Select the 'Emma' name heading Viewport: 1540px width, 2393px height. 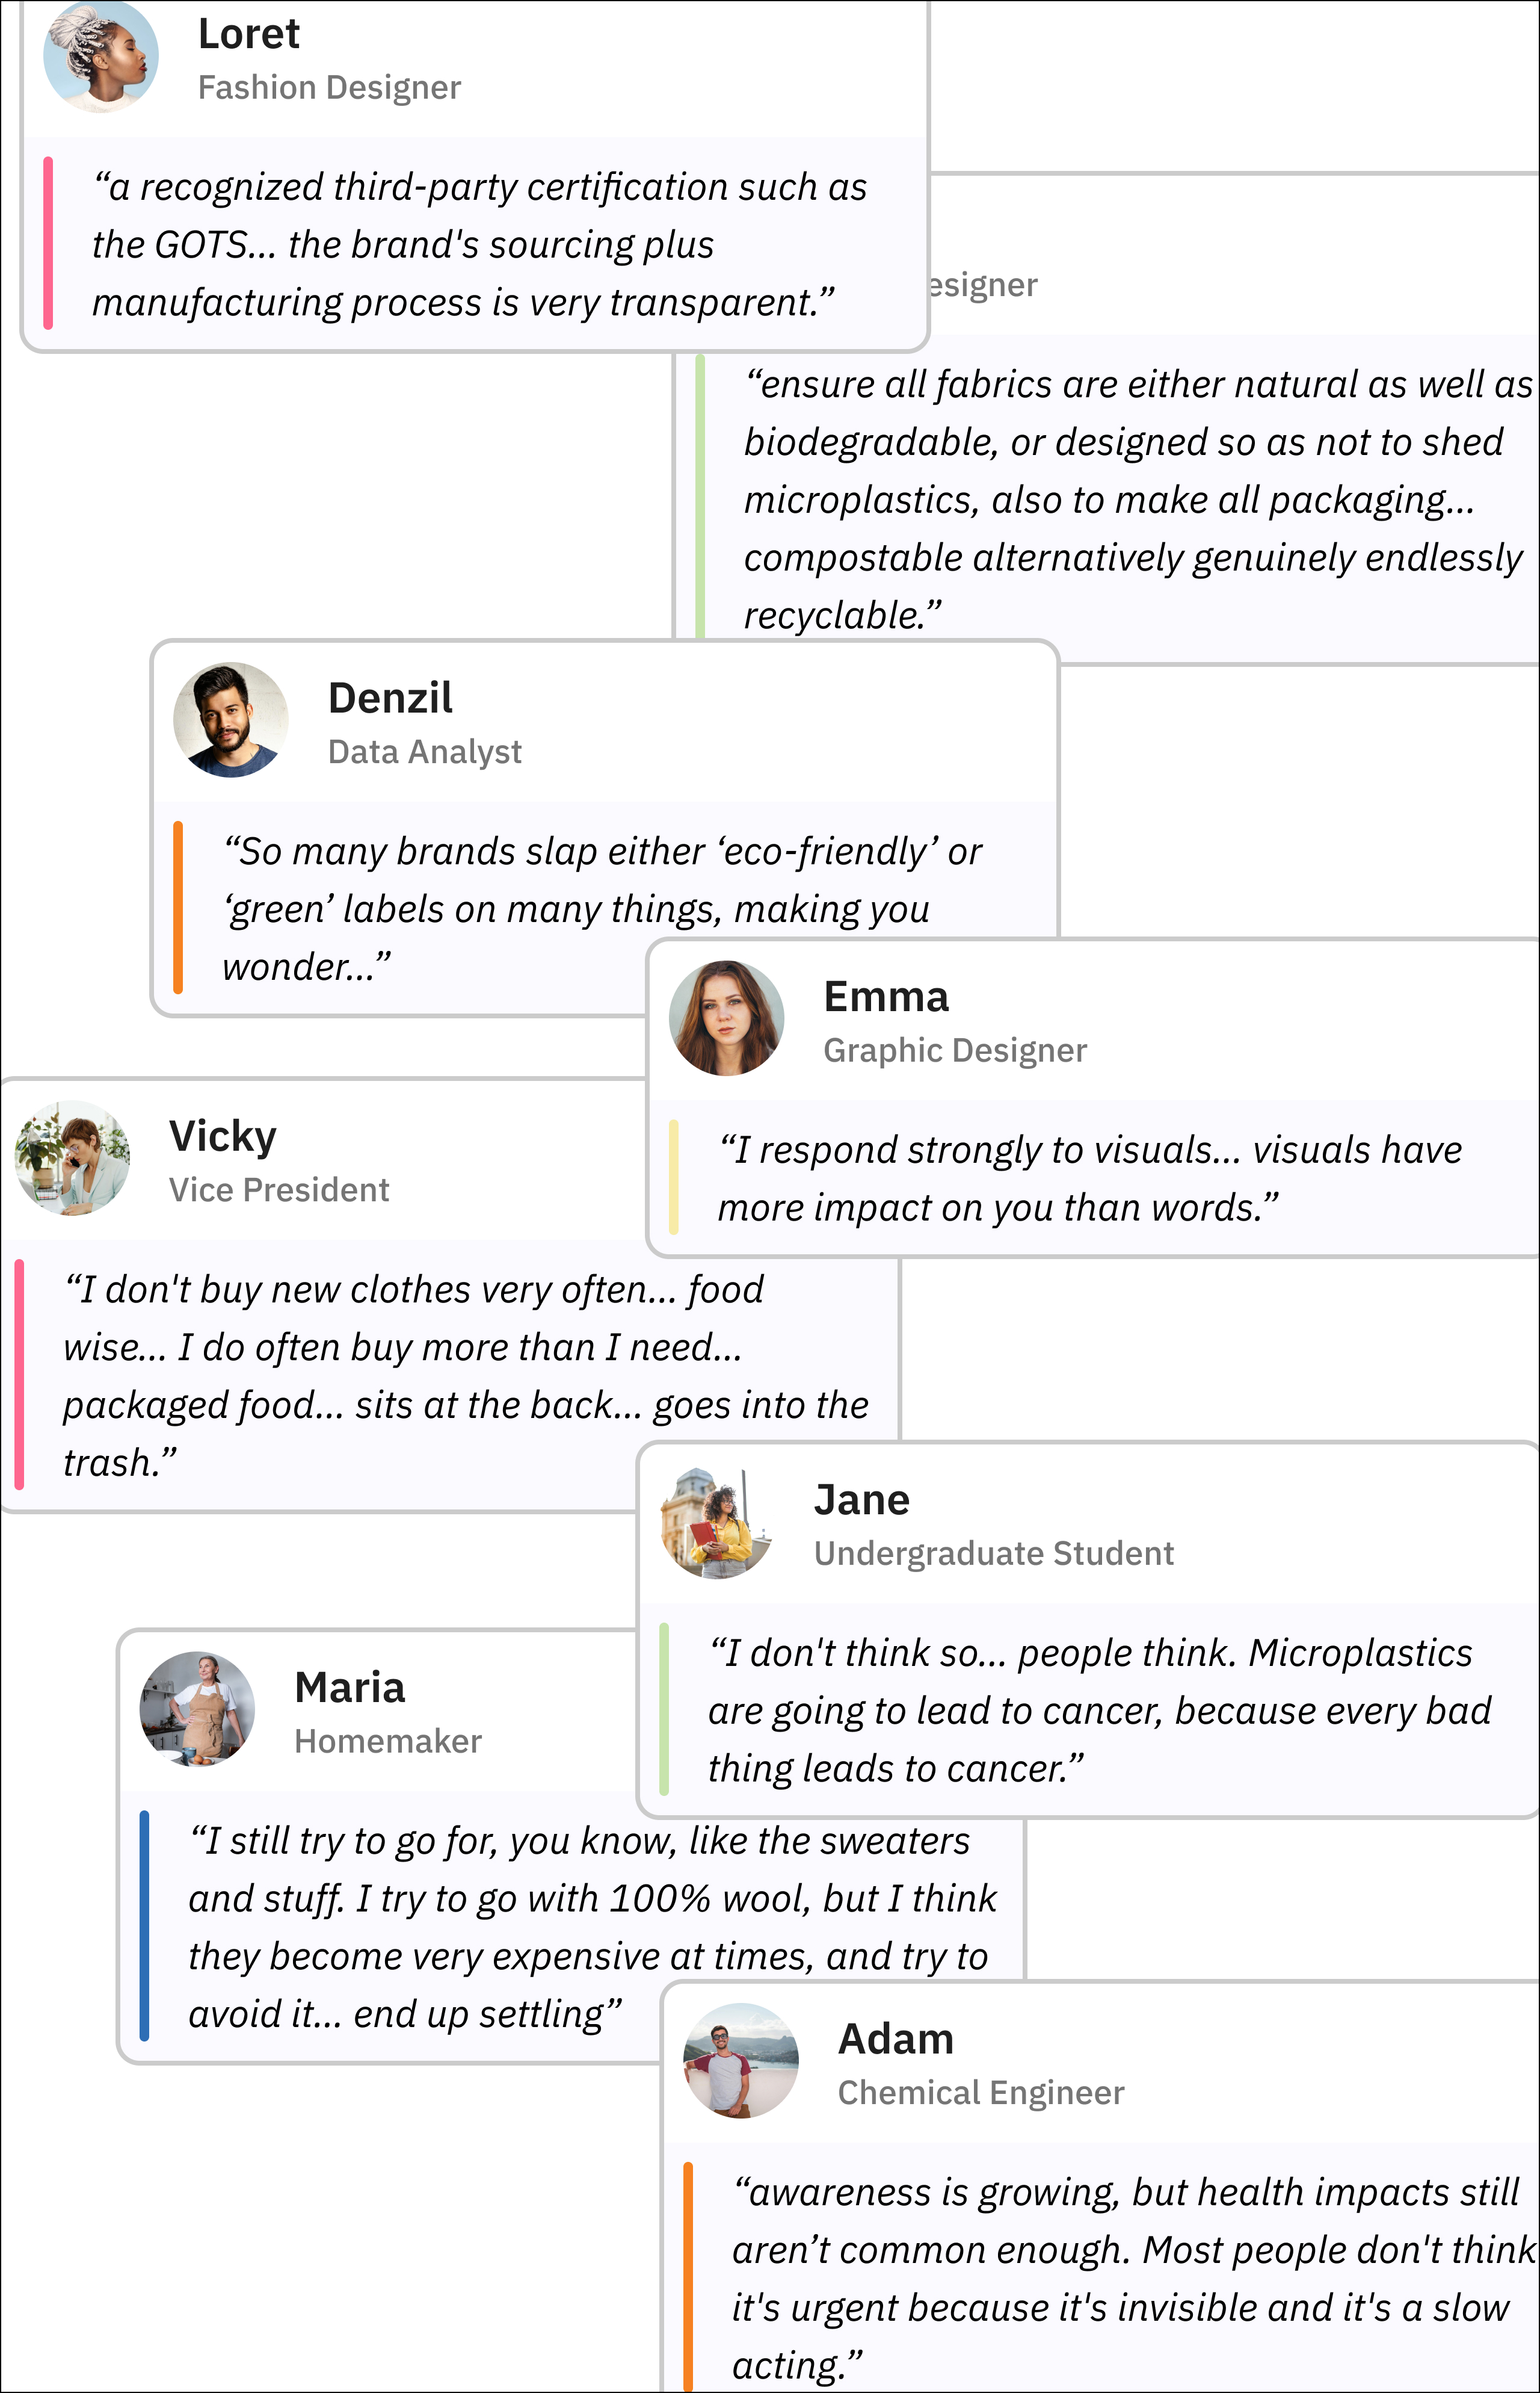886,997
